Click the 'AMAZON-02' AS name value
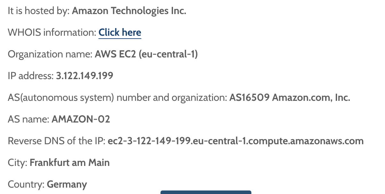The image size is (385, 194). point(81,119)
